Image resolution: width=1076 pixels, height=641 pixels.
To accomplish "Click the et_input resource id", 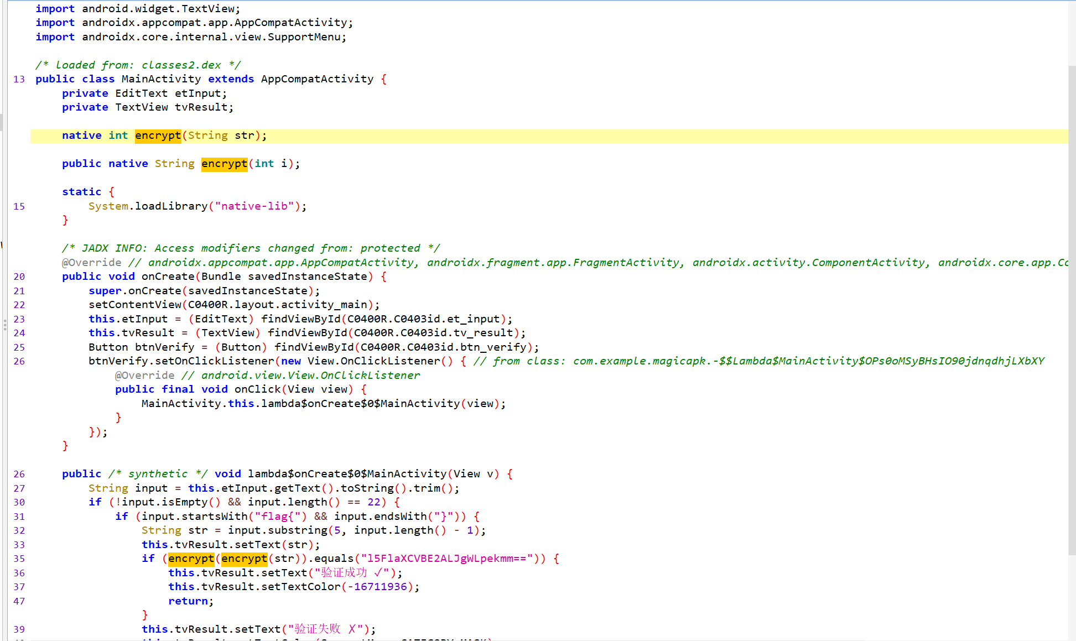I will (474, 319).
